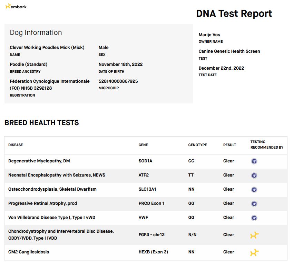Click the BREED HEALTH TESTS heading
Viewport: 294px width, 271px height.
coord(41,123)
